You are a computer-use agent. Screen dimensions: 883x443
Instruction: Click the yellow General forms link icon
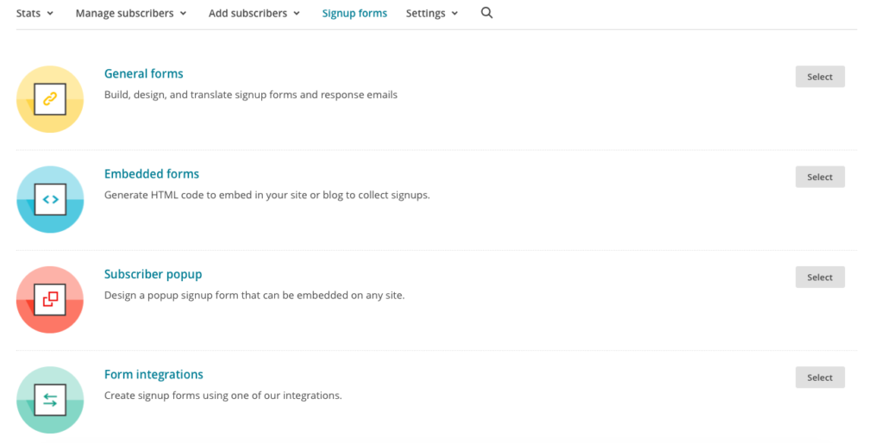[50, 99]
